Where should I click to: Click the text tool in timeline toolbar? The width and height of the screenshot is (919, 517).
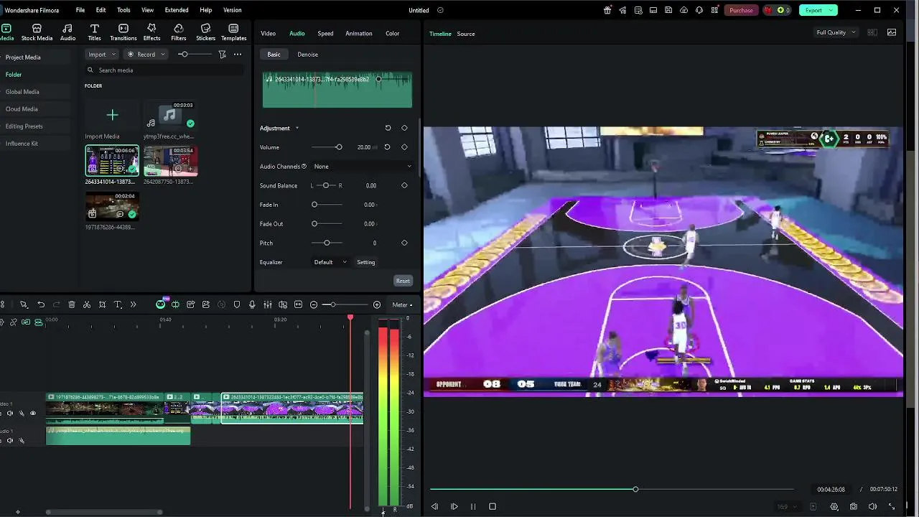tap(118, 304)
